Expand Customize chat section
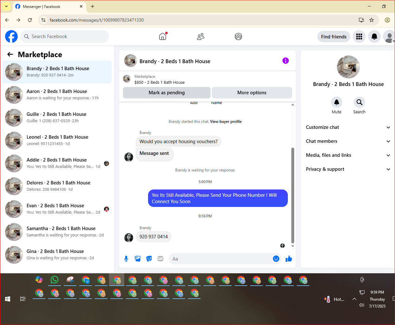 (x=348, y=127)
